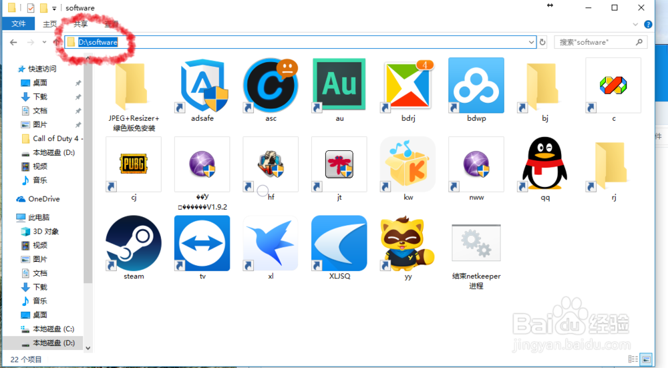668x368 pixels.
Task: Open the hf shortcut icon
Action: tap(271, 164)
